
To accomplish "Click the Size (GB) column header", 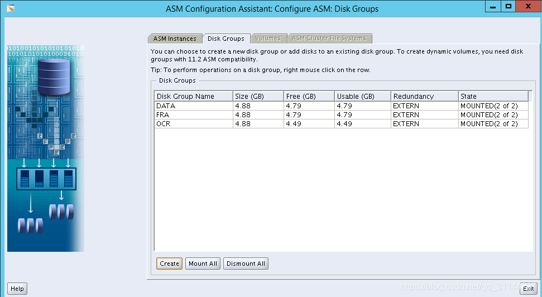I will (258, 96).
